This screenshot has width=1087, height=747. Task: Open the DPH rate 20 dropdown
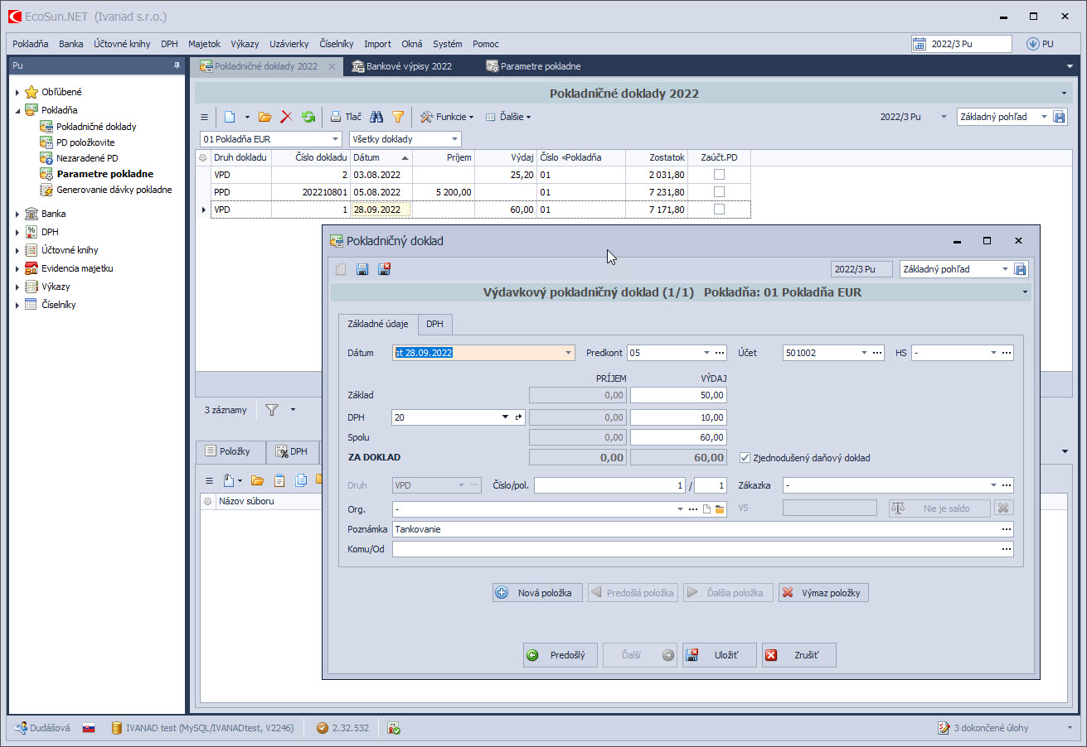[x=505, y=417]
